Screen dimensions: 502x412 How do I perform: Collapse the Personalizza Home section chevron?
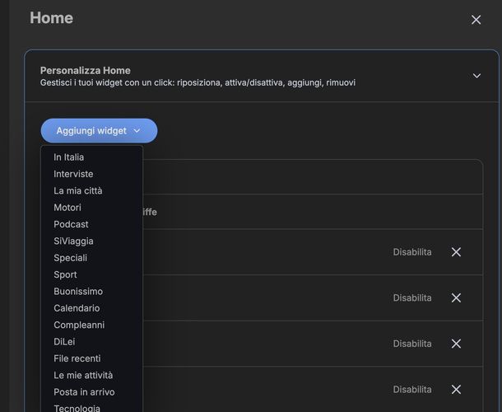pyautogui.click(x=476, y=76)
